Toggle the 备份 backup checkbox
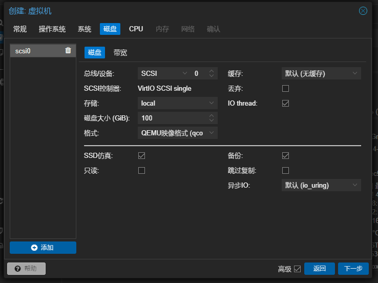 coord(285,156)
